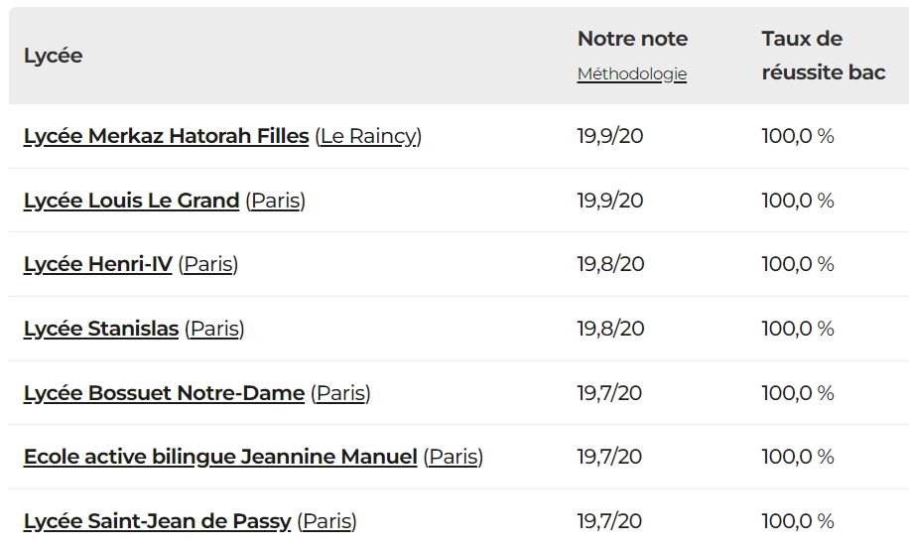
Task: Click the 19,9/20 score for Louis Le Grand
Action: point(609,201)
